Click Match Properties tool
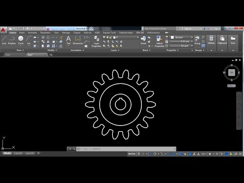Screen dimensions: 244x183 160,41
